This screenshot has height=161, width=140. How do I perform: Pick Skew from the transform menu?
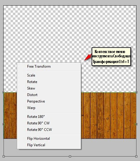coord(49,88)
